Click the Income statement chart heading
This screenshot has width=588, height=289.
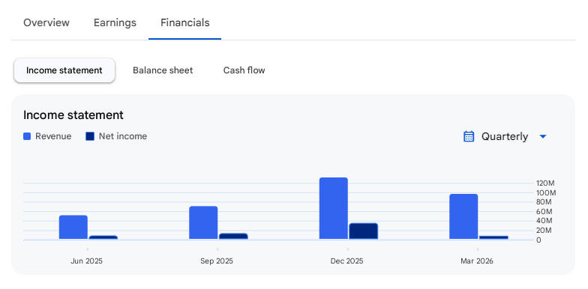(73, 115)
